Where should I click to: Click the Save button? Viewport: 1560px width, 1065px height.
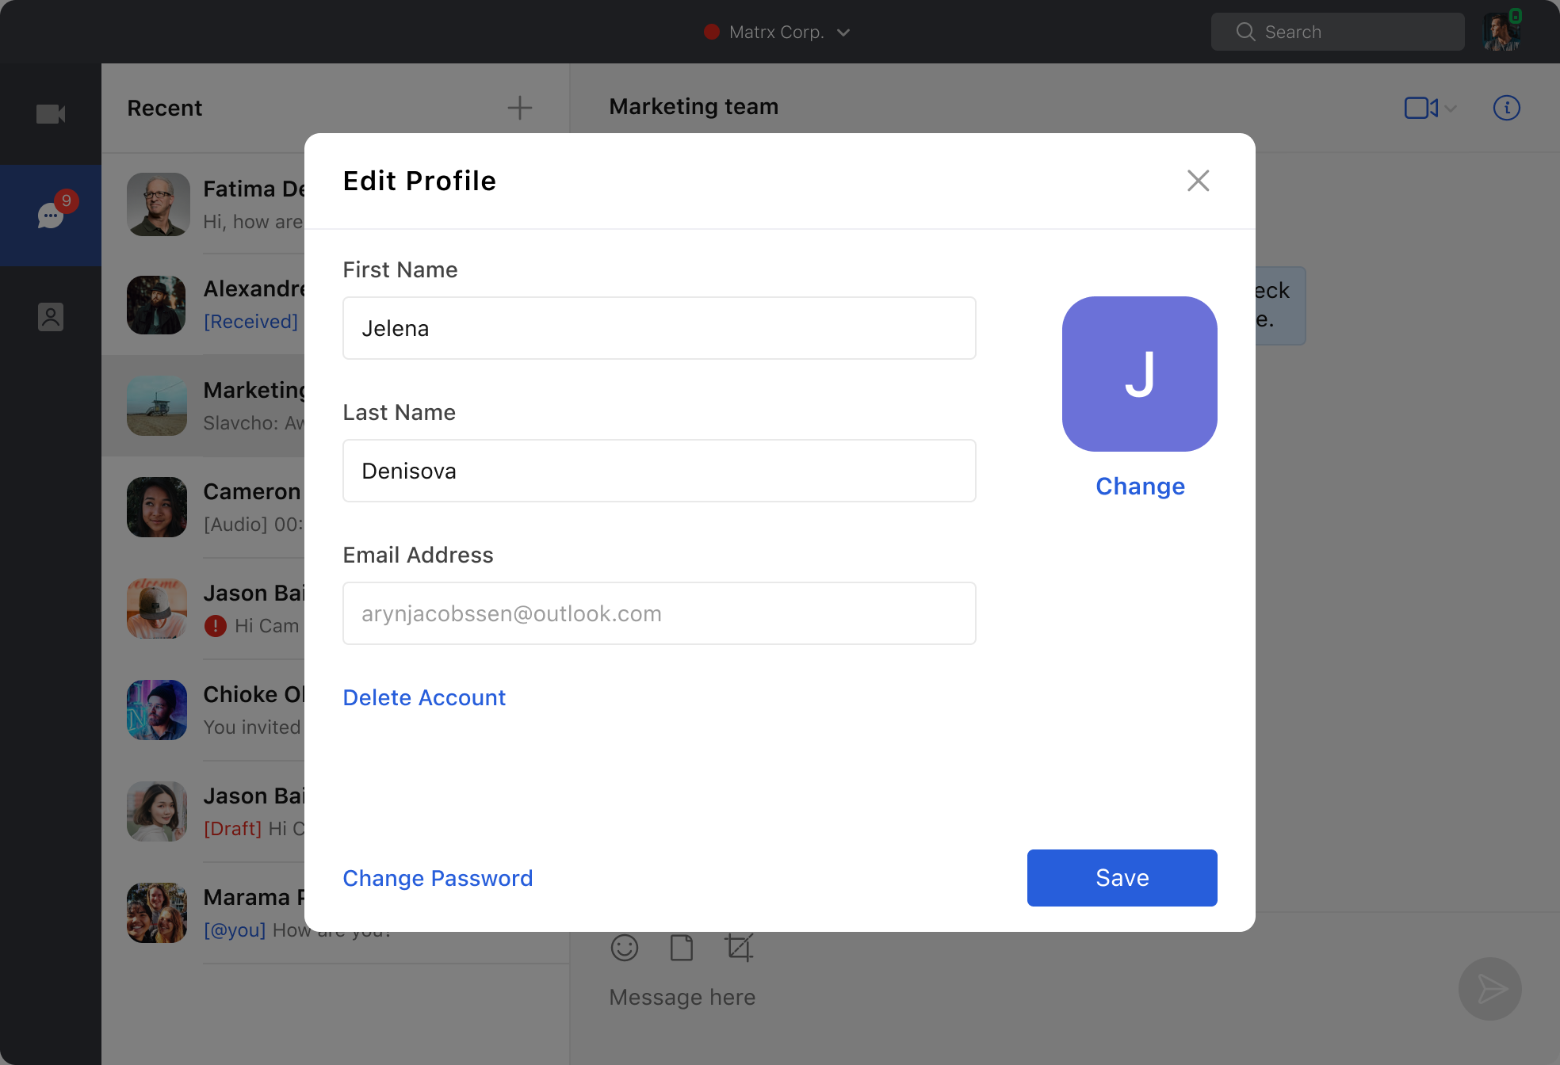point(1122,878)
